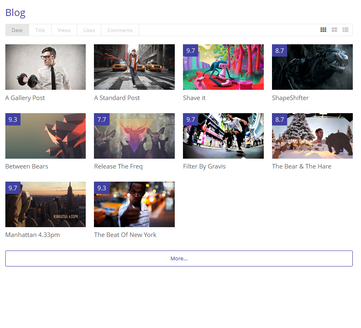Sort posts by Comments

point(120,30)
